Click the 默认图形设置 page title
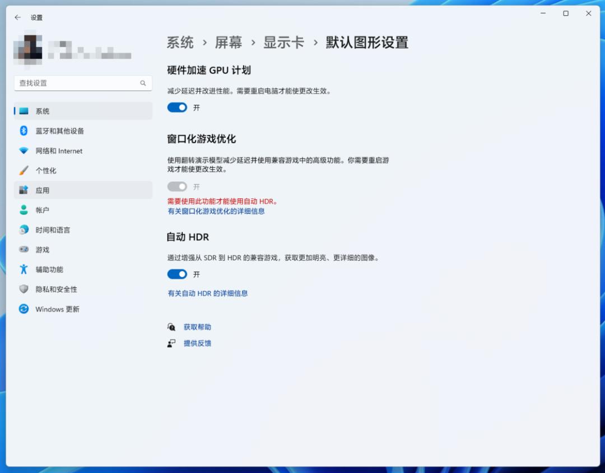Viewport: 605px width, 473px height. (367, 43)
